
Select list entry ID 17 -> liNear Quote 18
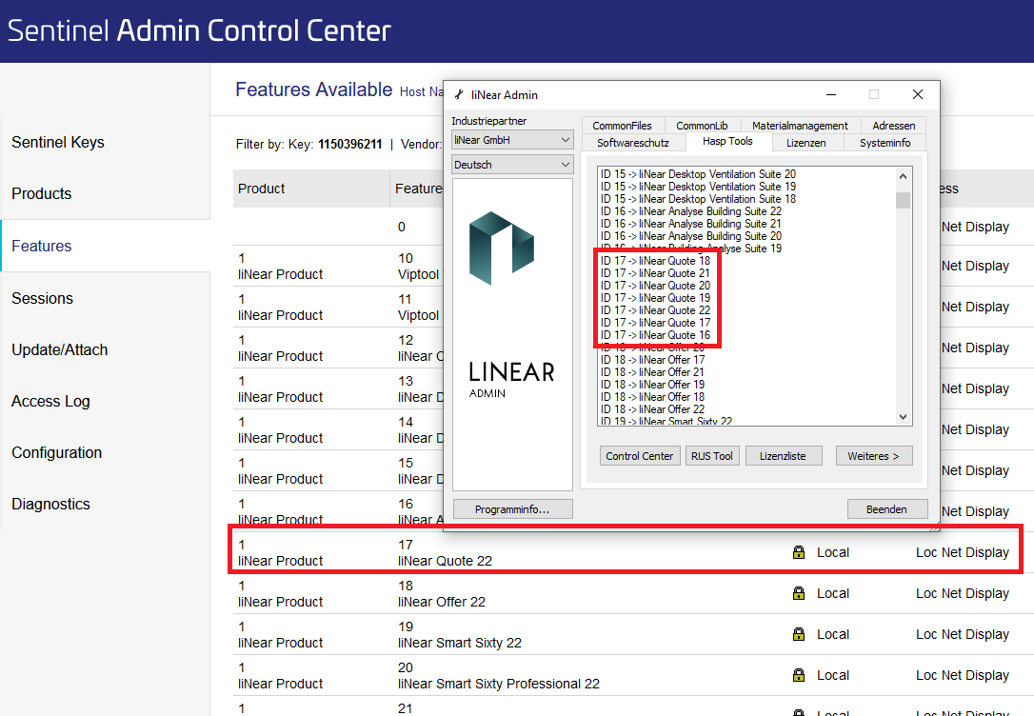coord(655,261)
